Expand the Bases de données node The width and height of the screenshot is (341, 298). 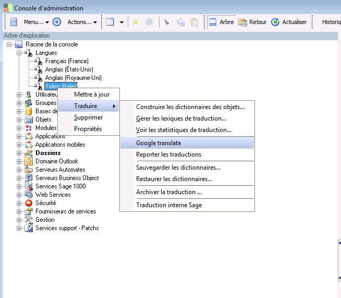click(x=19, y=111)
